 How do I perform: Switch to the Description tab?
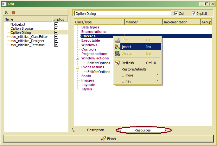pyautogui.click(x=95, y=130)
